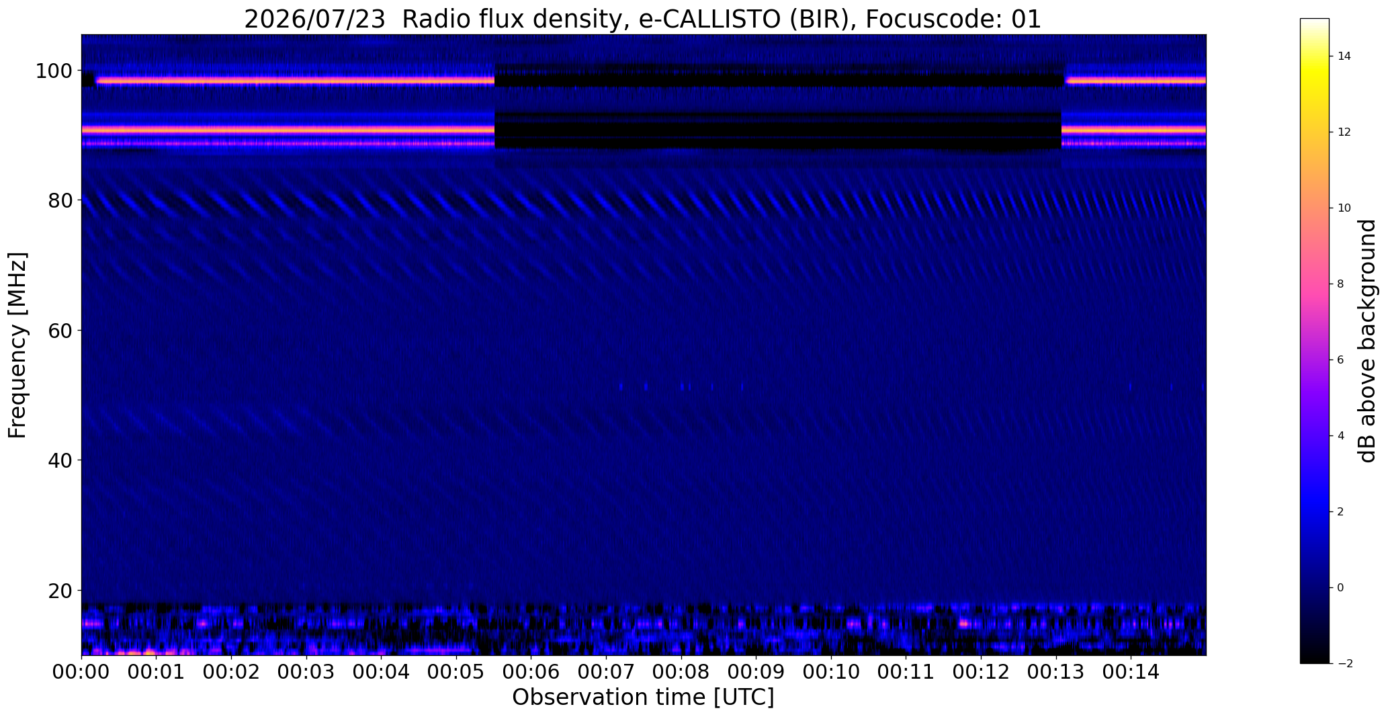Click the Observation time [UTC] axis label
Image resolution: width=1388 pixels, height=717 pixels.
tap(643, 698)
